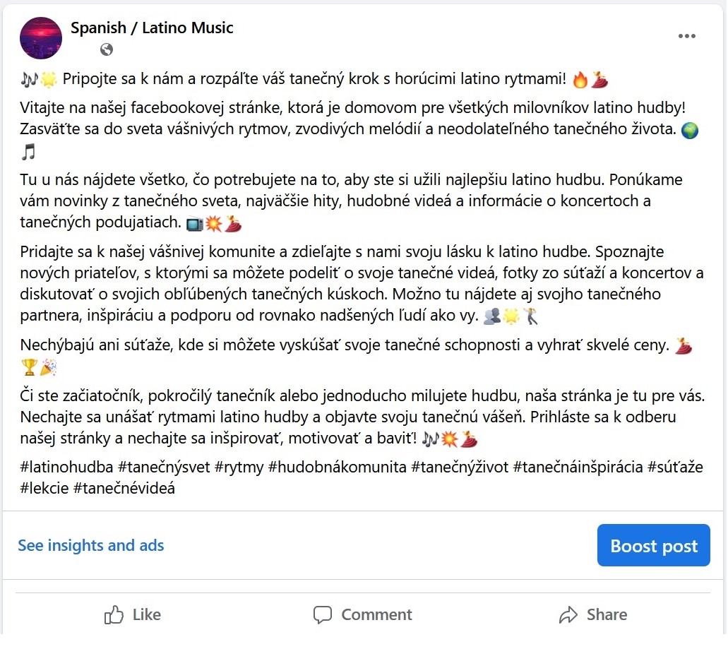Open the #tanečnýsvet hashtag

click(x=164, y=467)
